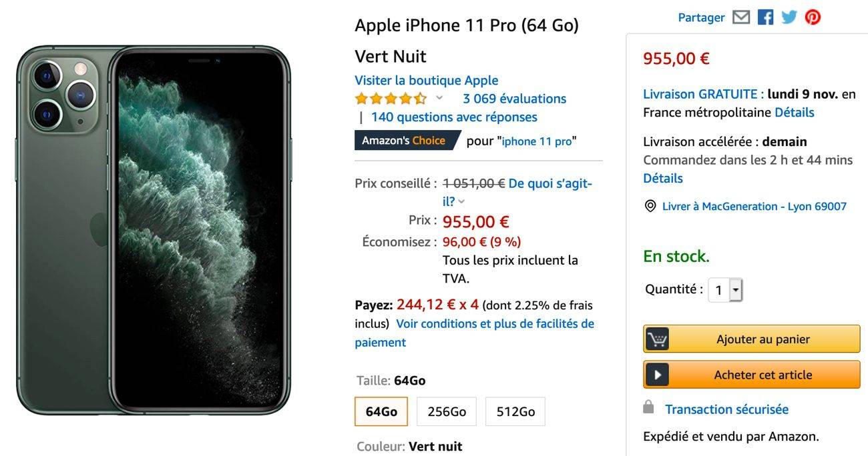Click the lock icon next to Transaction sécurisée
This screenshot has width=868, height=456.
(x=647, y=409)
